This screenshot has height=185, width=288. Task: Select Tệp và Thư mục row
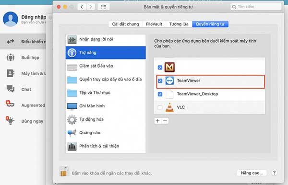point(106,93)
